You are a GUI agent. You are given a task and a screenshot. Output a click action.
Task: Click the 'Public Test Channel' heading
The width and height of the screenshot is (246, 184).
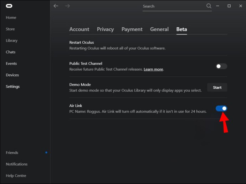coord(86,64)
